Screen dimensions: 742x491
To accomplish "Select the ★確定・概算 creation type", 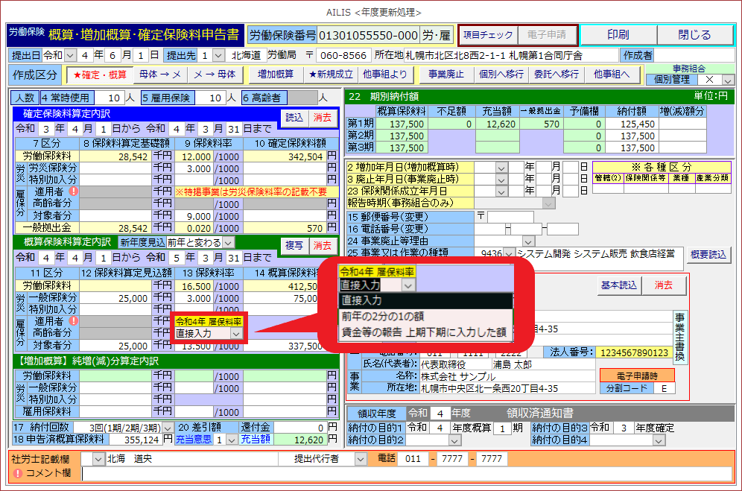I will tap(98, 75).
